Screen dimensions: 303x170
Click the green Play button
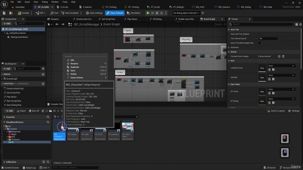148,13
